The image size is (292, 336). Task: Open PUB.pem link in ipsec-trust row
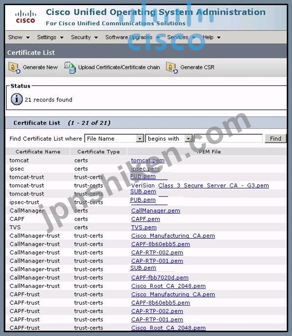(x=143, y=200)
